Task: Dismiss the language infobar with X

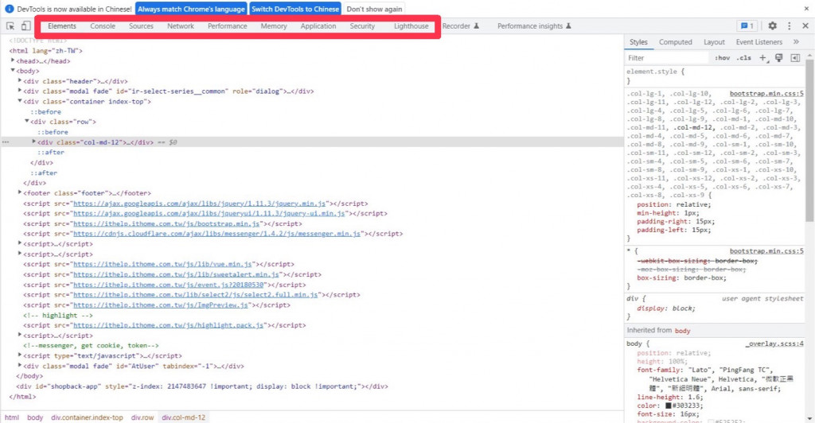Action: pos(806,9)
